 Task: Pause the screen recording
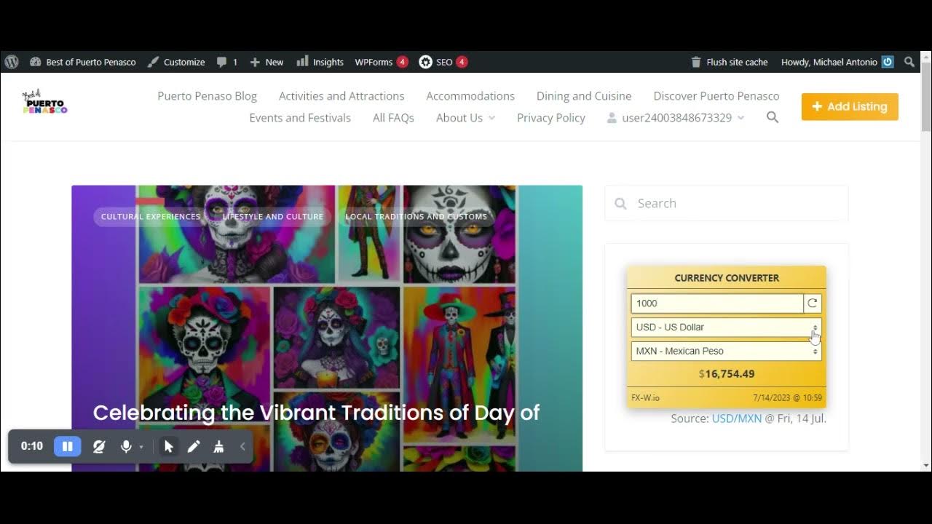point(67,446)
